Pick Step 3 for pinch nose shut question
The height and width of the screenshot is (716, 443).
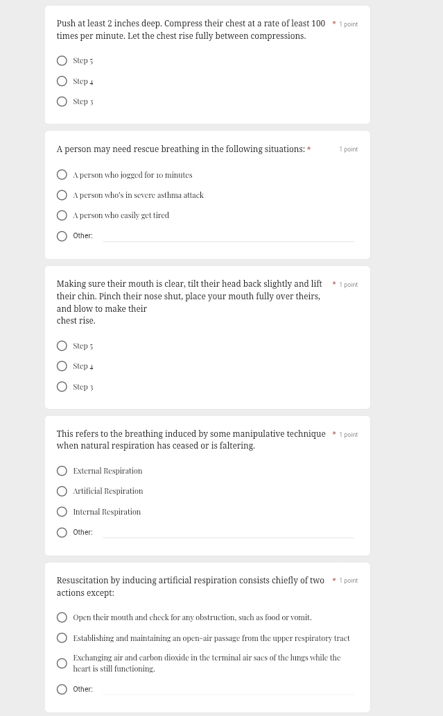click(62, 387)
